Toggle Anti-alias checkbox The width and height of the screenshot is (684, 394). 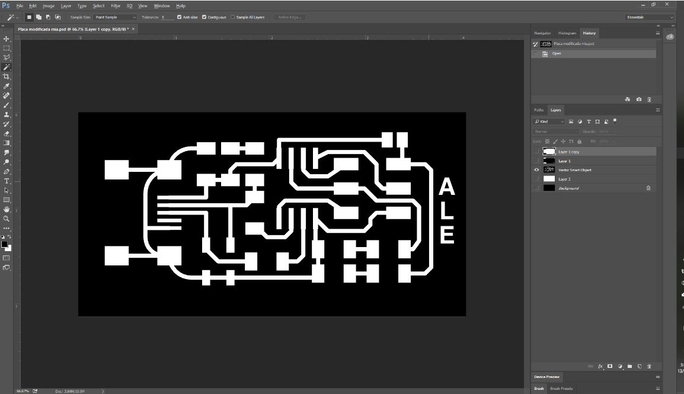179,17
